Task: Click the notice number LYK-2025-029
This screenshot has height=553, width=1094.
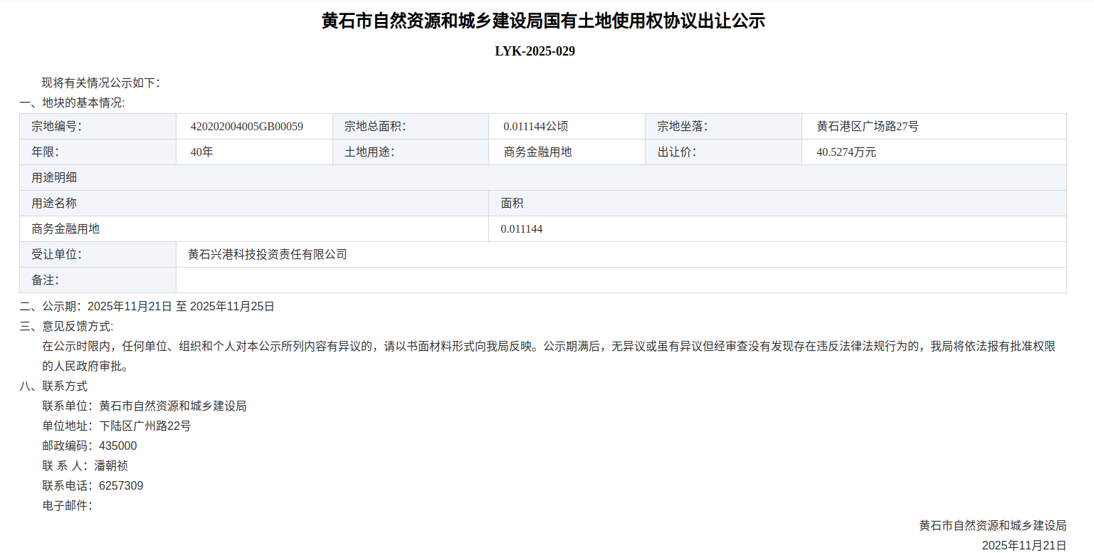Action: [535, 51]
